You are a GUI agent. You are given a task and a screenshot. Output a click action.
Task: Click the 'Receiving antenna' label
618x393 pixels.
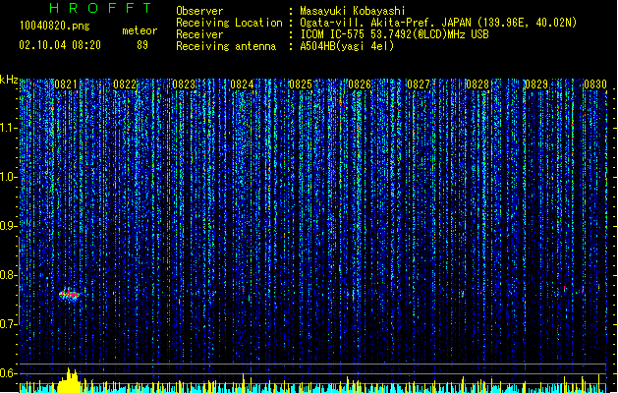pyautogui.click(x=226, y=46)
